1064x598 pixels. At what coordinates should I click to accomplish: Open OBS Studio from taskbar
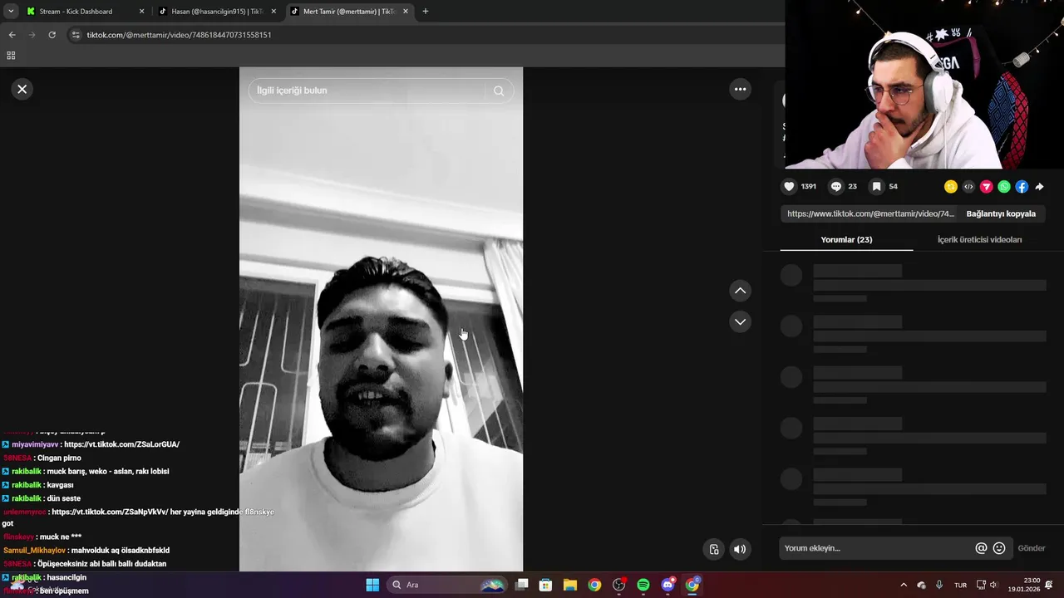pos(618,585)
